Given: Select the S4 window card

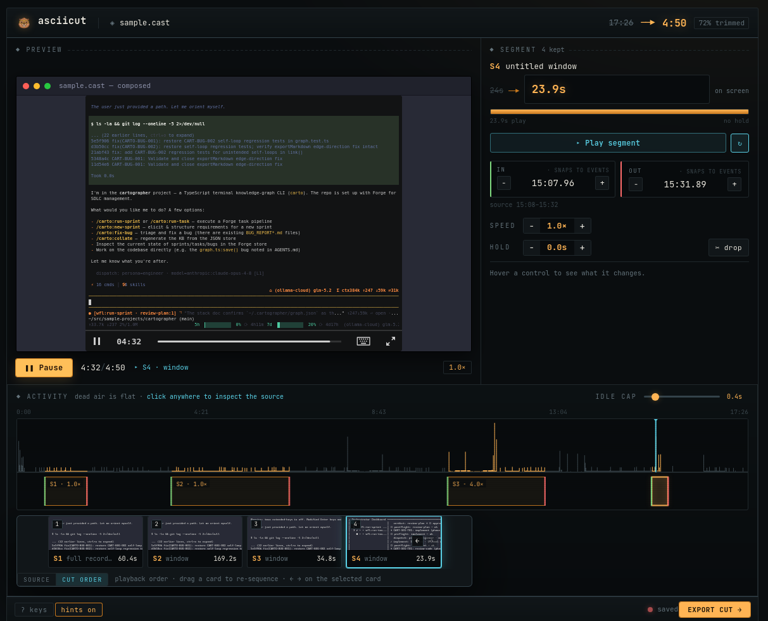Looking at the screenshot, I should pos(394,542).
